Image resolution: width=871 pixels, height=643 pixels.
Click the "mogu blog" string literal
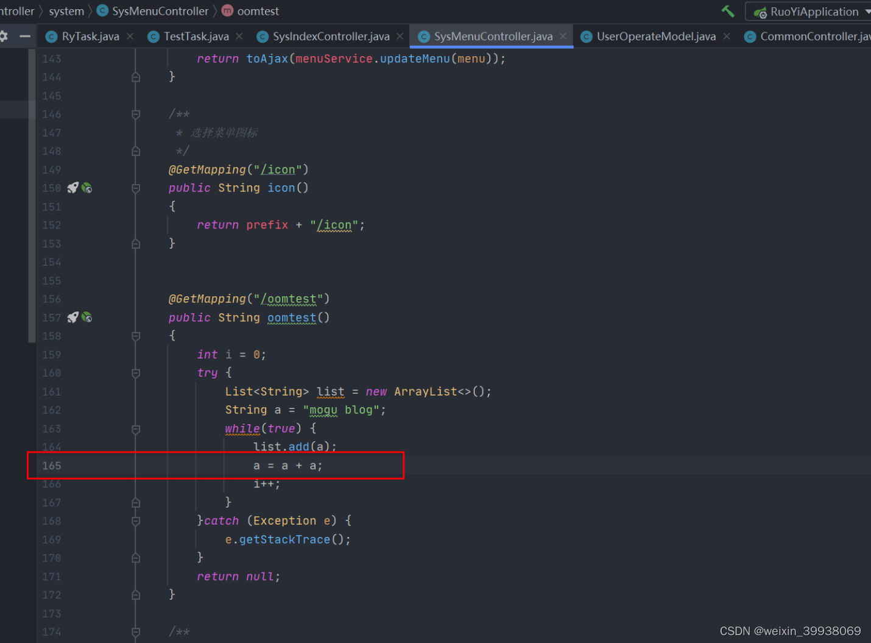click(341, 410)
